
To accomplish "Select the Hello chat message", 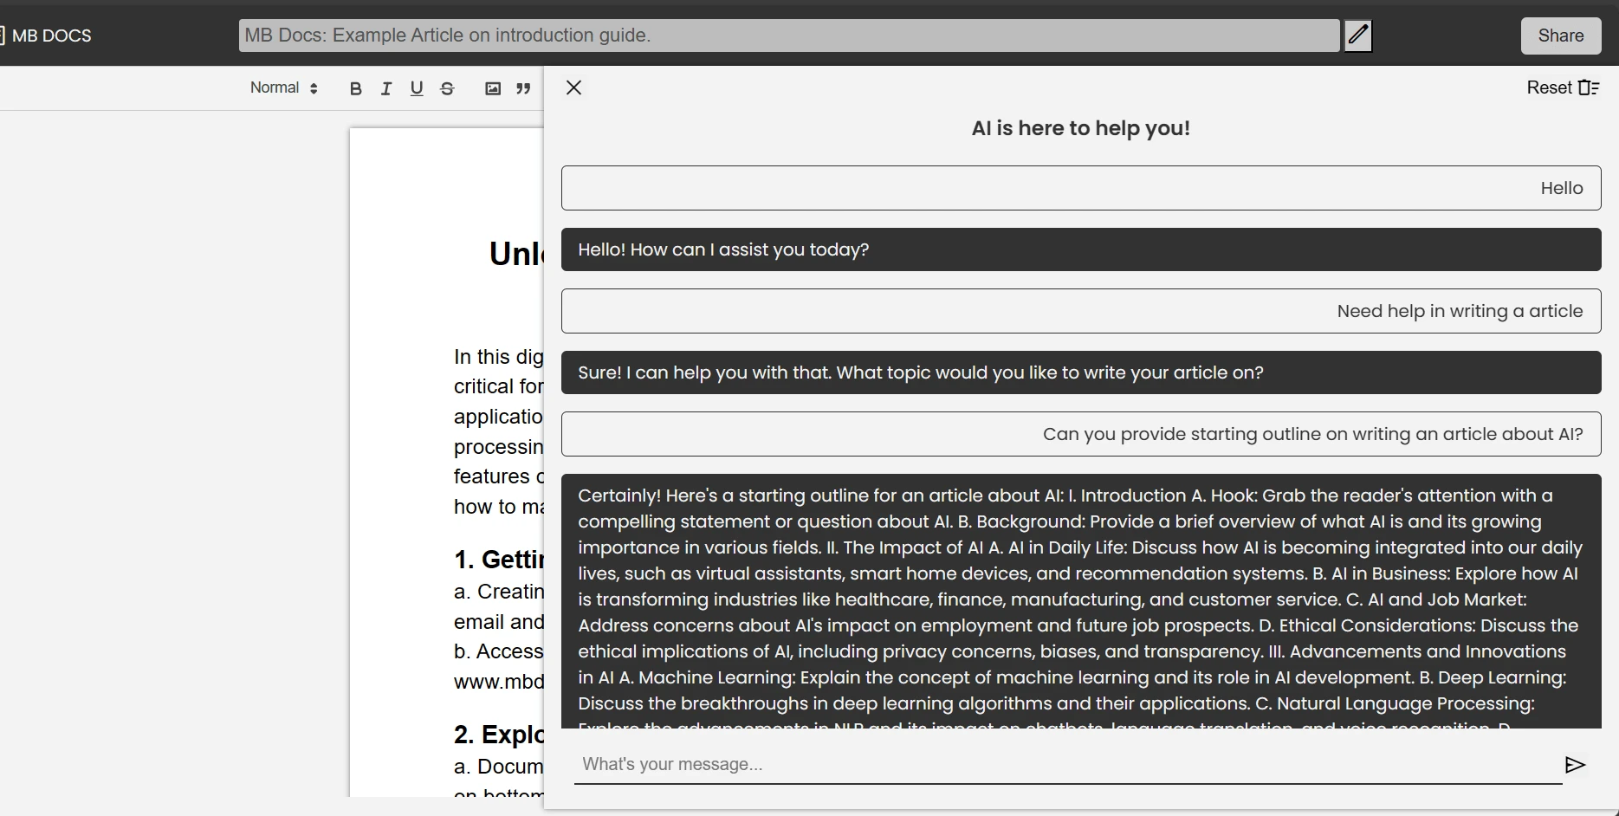I will 1081,188.
